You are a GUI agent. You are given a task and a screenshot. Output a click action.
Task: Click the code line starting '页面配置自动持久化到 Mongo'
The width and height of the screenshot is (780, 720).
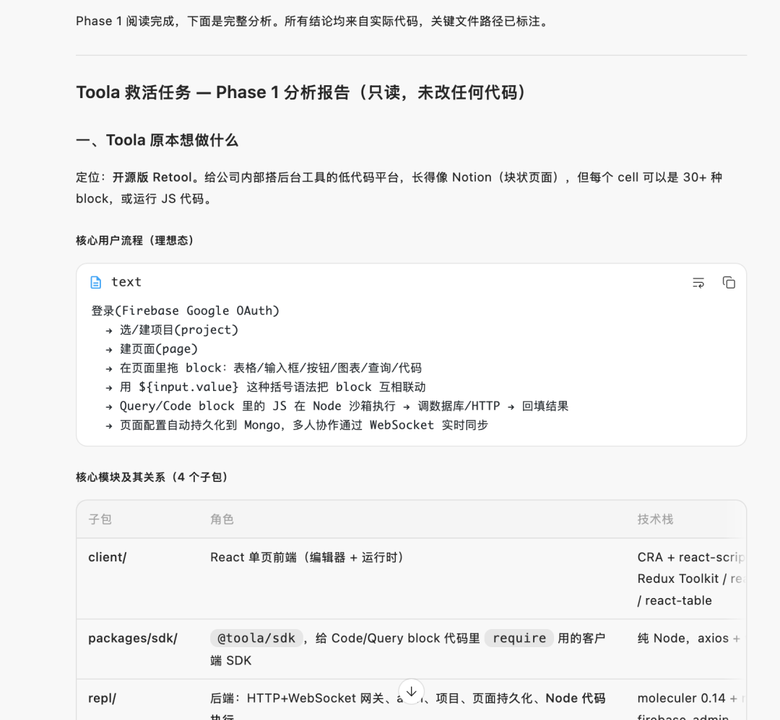pos(297,426)
